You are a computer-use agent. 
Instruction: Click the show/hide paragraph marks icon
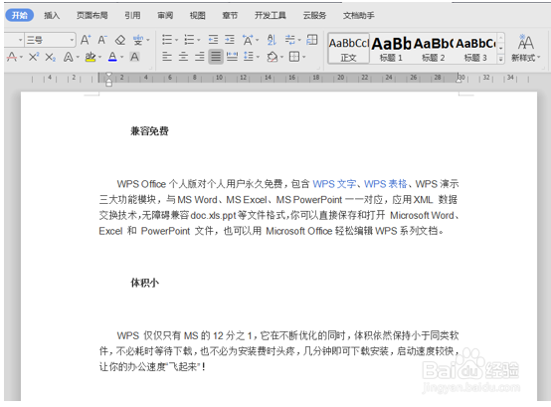289,40
